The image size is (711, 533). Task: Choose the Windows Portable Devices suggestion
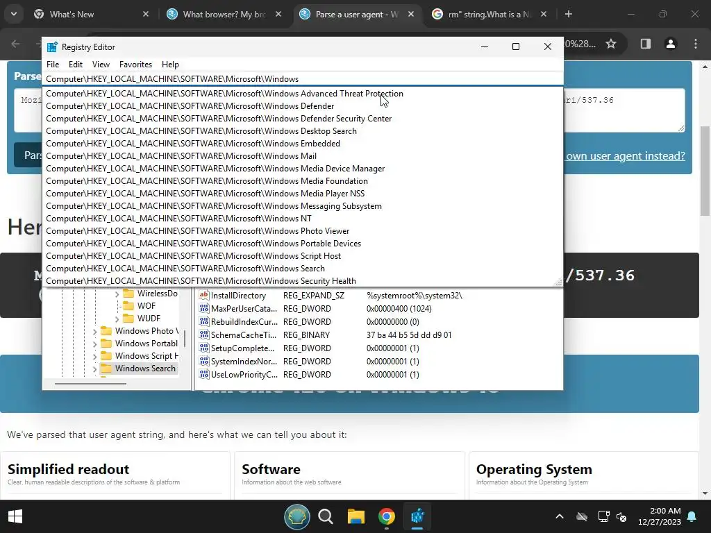[x=303, y=244]
